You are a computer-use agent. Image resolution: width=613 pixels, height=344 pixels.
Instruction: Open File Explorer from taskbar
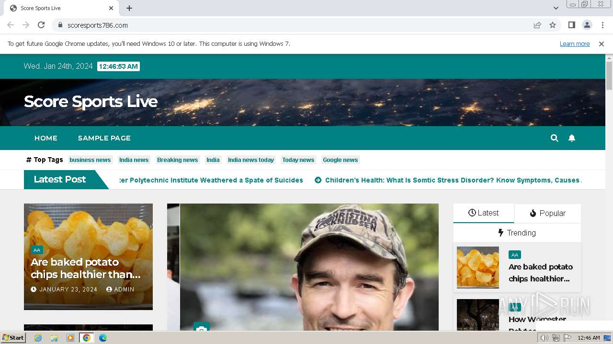pyautogui.click(x=54, y=338)
